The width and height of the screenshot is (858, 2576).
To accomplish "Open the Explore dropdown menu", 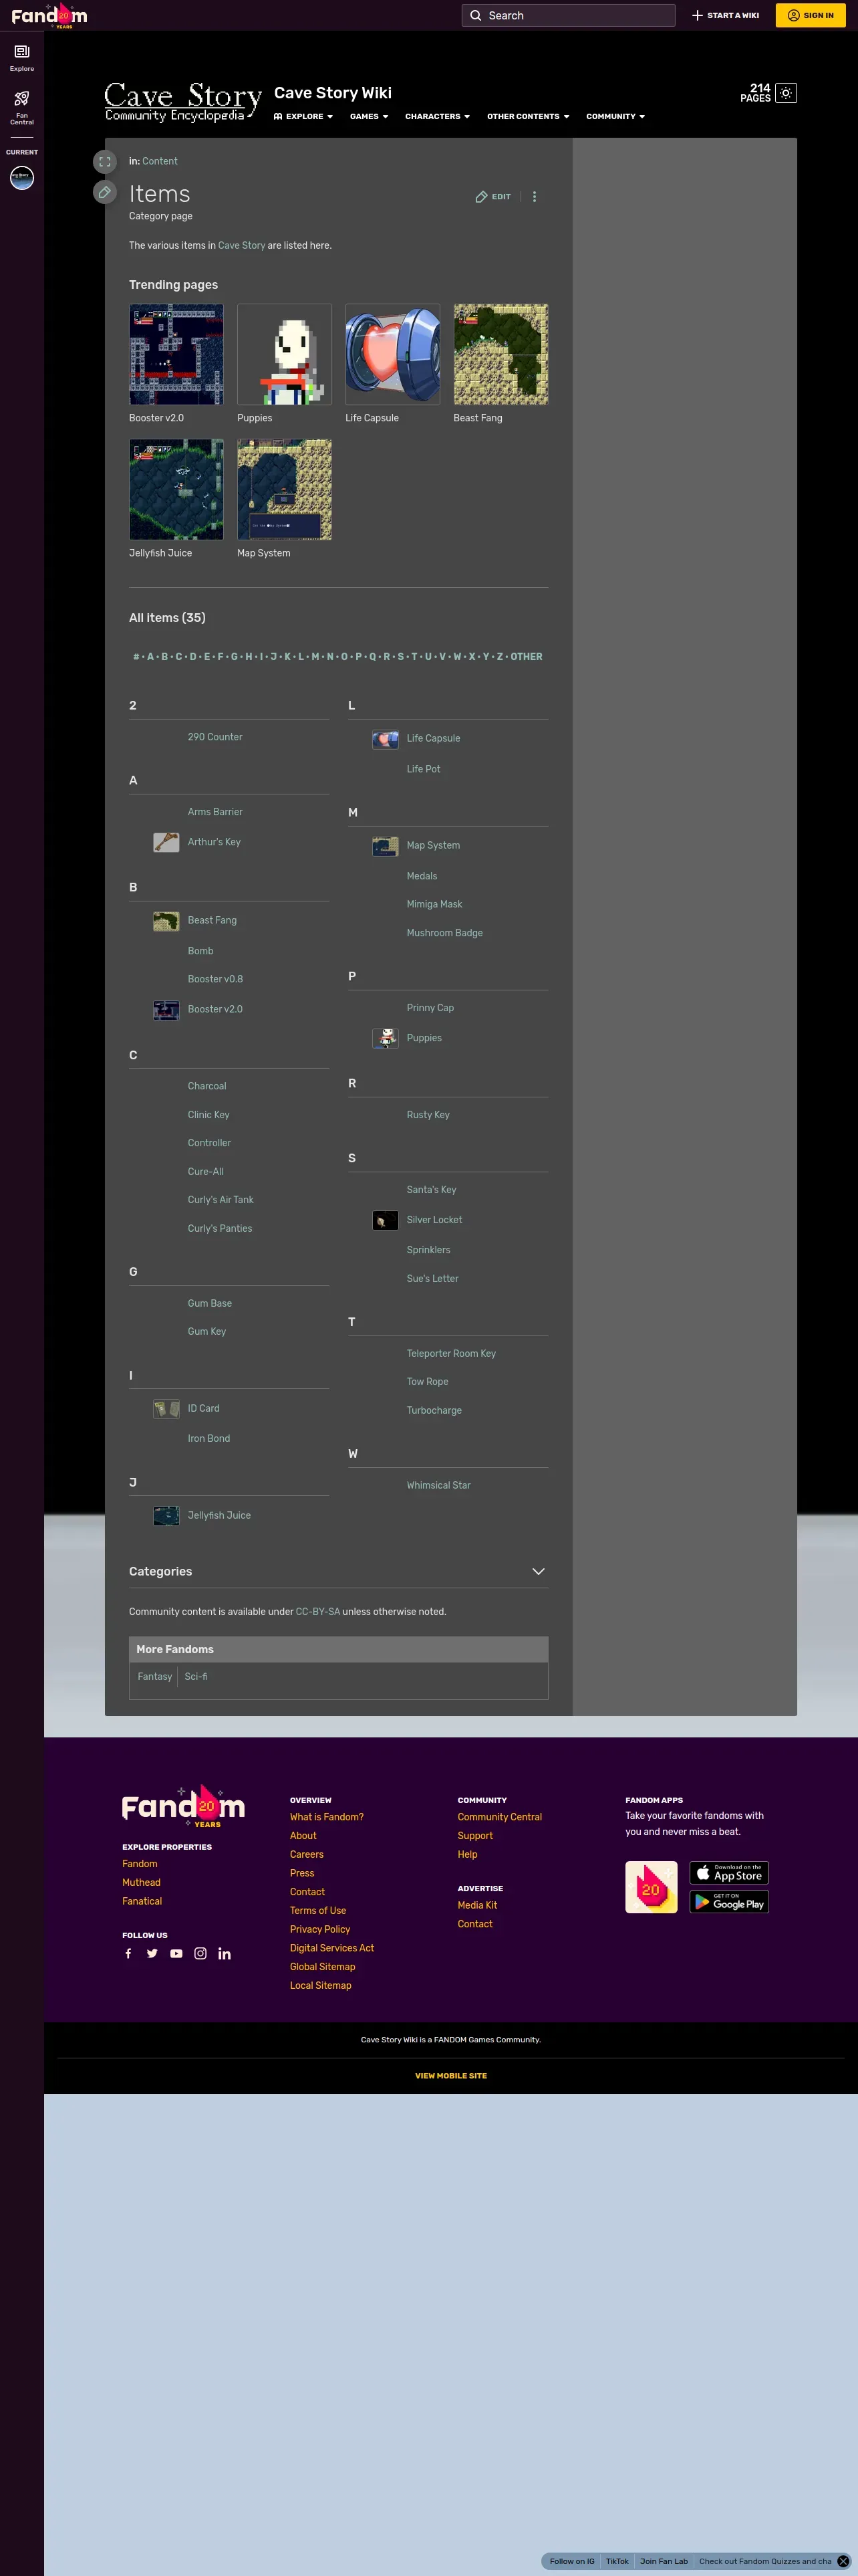I will [x=303, y=117].
